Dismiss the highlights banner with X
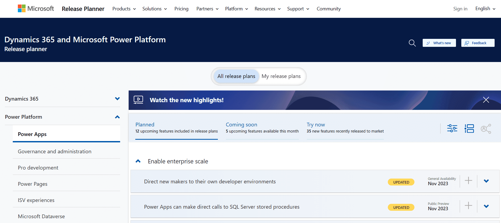 click(x=486, y=100)
